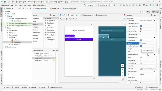This screenshot has height=91, width=162.
Task: Click the iconTint color swatch
Action: pyautogui.click(x=141, y=69)
